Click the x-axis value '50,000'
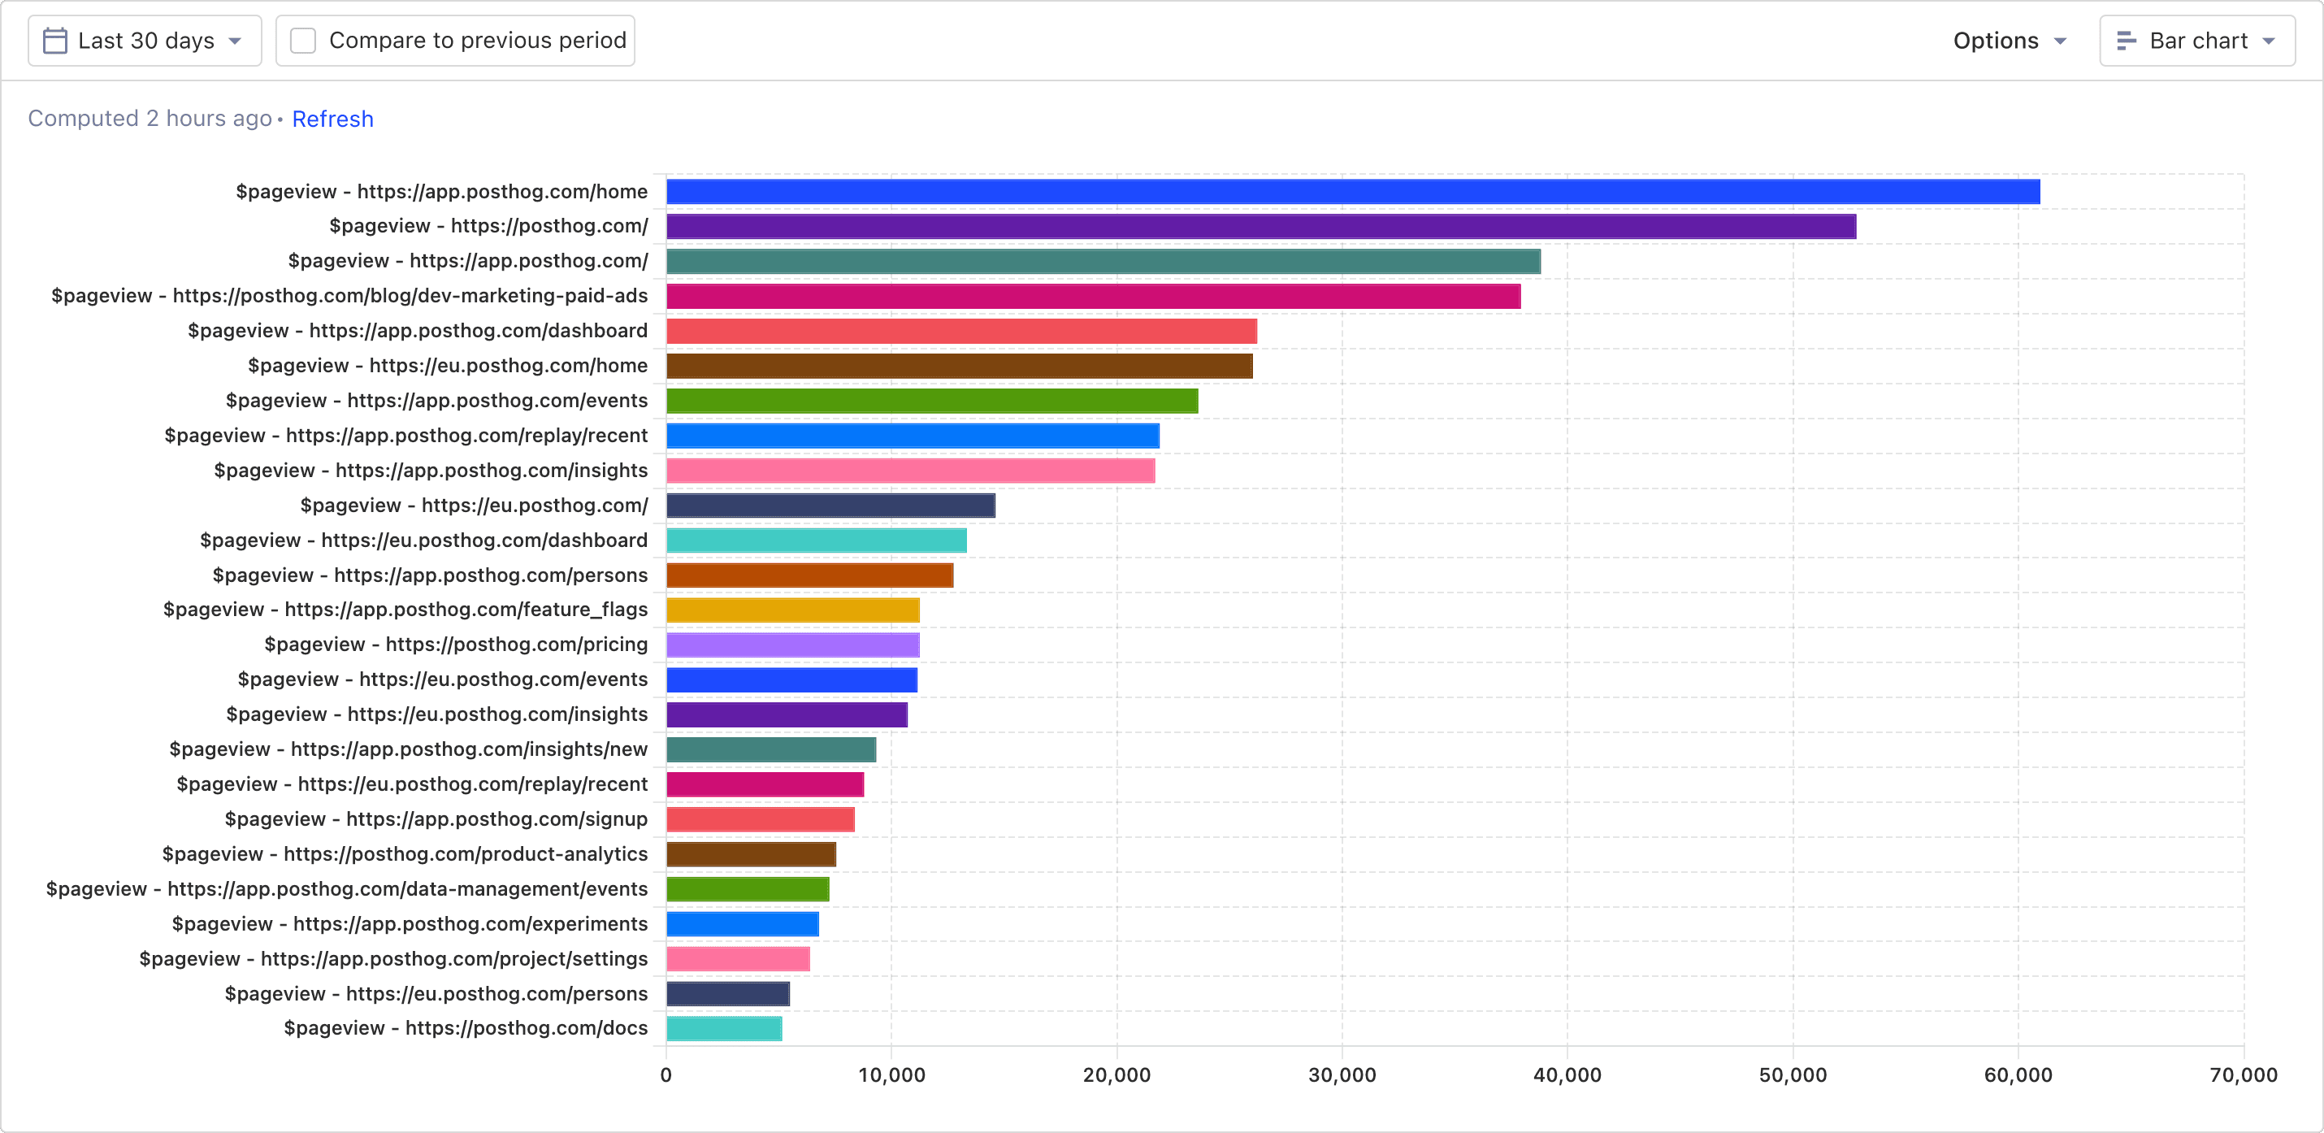This screenshot has width=2324, height=1133. coord(1793,1075)
